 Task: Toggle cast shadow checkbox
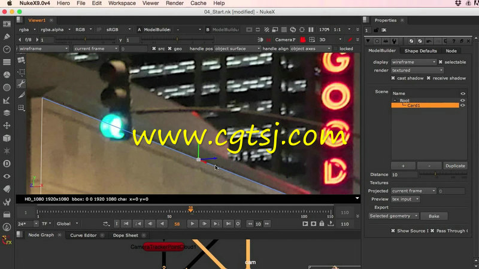click(x=393, y=78)
